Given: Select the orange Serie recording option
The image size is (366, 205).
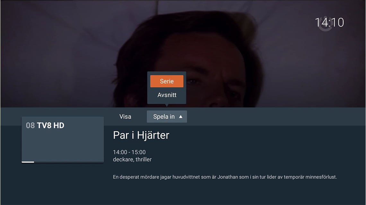Looking at the screenshot, I should [167, 81].
